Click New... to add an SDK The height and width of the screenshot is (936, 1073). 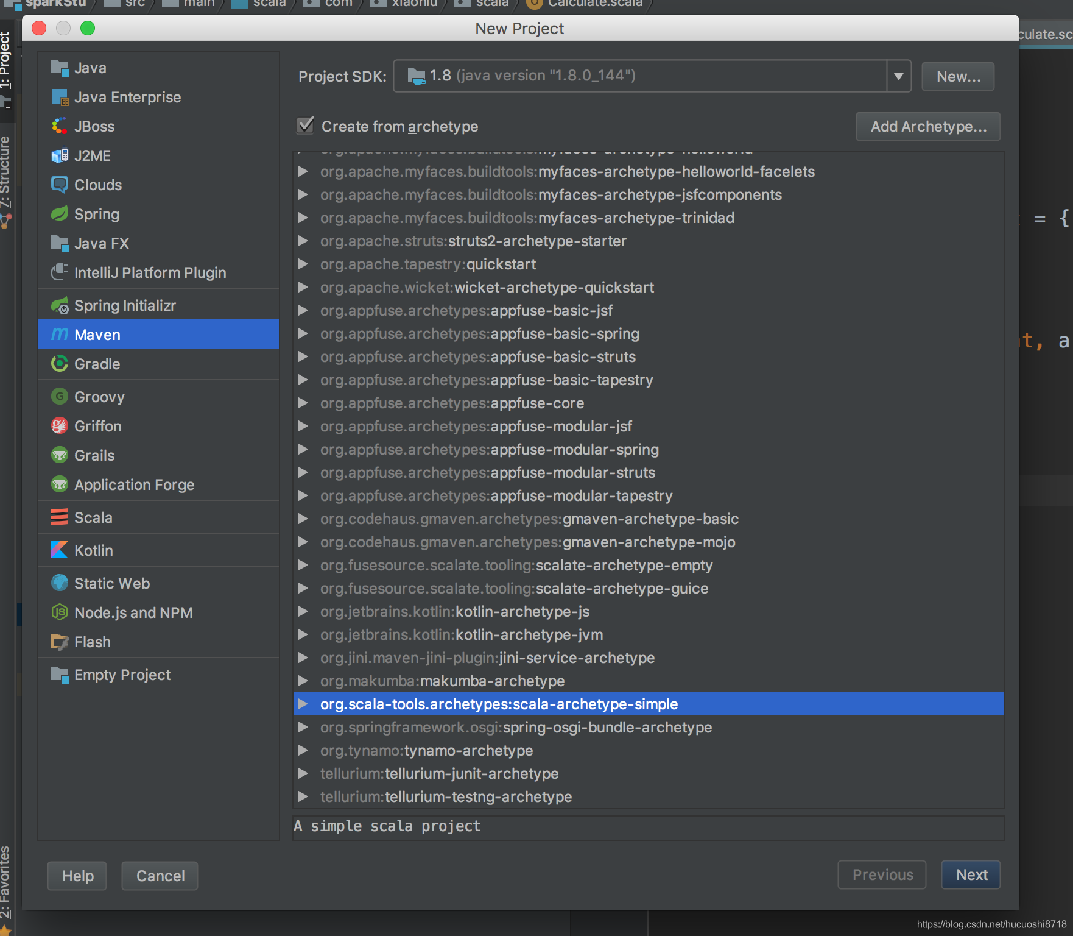pyautogui.click(x=958, y=77)
